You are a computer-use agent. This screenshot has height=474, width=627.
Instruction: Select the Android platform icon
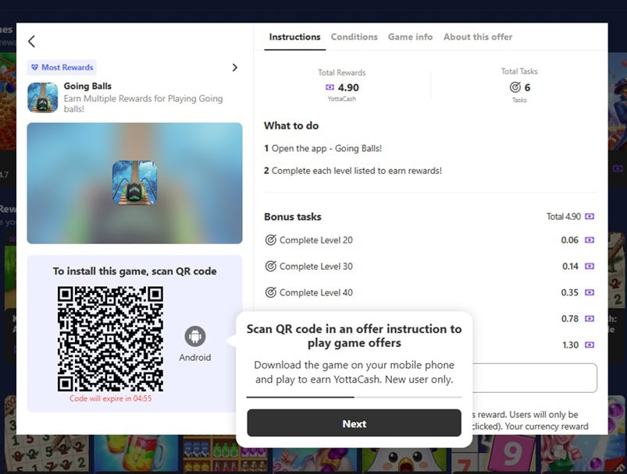(x=195, y=336)
